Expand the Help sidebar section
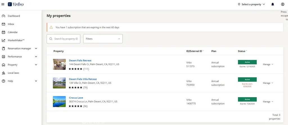The height and width of the screenshot is (125, 288). 36,81
